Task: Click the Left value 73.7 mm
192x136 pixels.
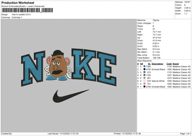Action: 157,32
